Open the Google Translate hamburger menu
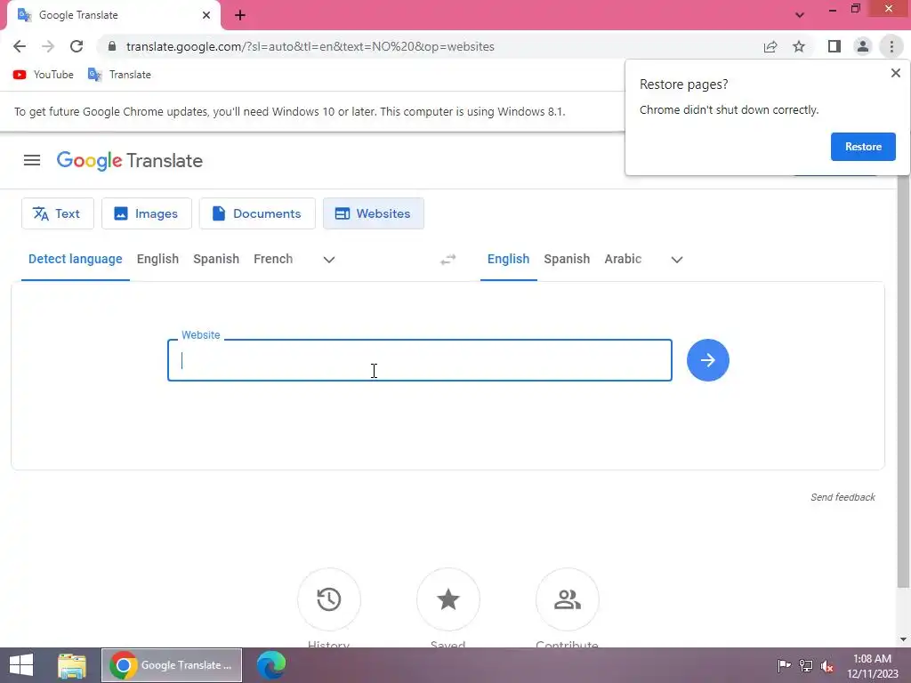The width and height of the screenshot is (911, 683). point(32,160)
